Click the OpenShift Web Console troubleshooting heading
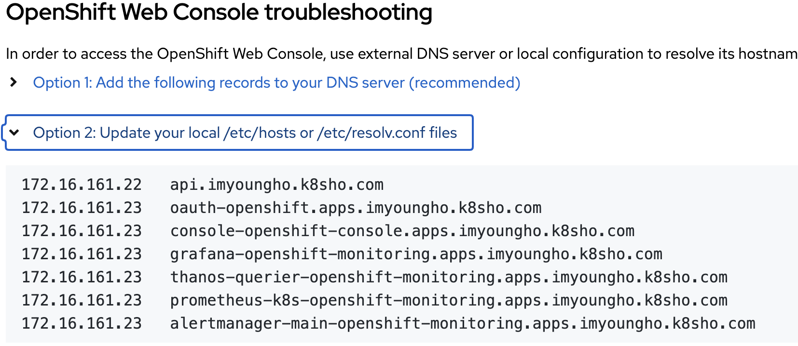Viewport: 798px width, 346px height. pyautogui.click(x=219, y=13)
